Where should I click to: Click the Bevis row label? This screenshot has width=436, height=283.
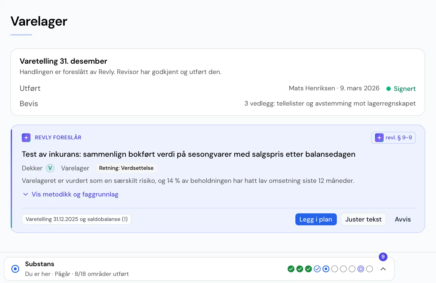[x=29, y=104]
